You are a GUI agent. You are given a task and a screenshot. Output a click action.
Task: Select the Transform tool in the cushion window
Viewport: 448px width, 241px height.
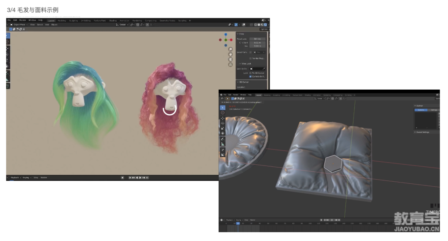coord(223,133)
